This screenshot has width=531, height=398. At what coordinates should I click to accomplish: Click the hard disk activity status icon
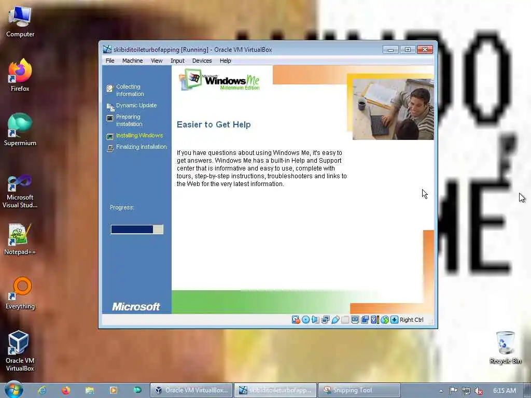point(296,320)
